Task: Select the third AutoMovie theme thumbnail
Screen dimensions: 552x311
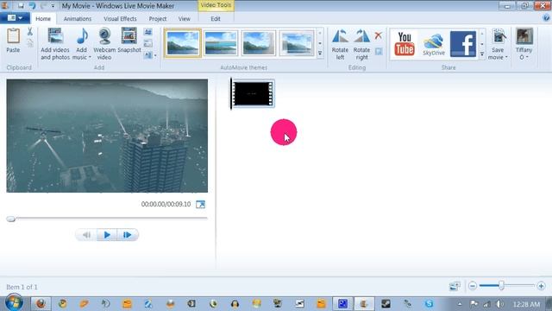Action: coord(259,43)
